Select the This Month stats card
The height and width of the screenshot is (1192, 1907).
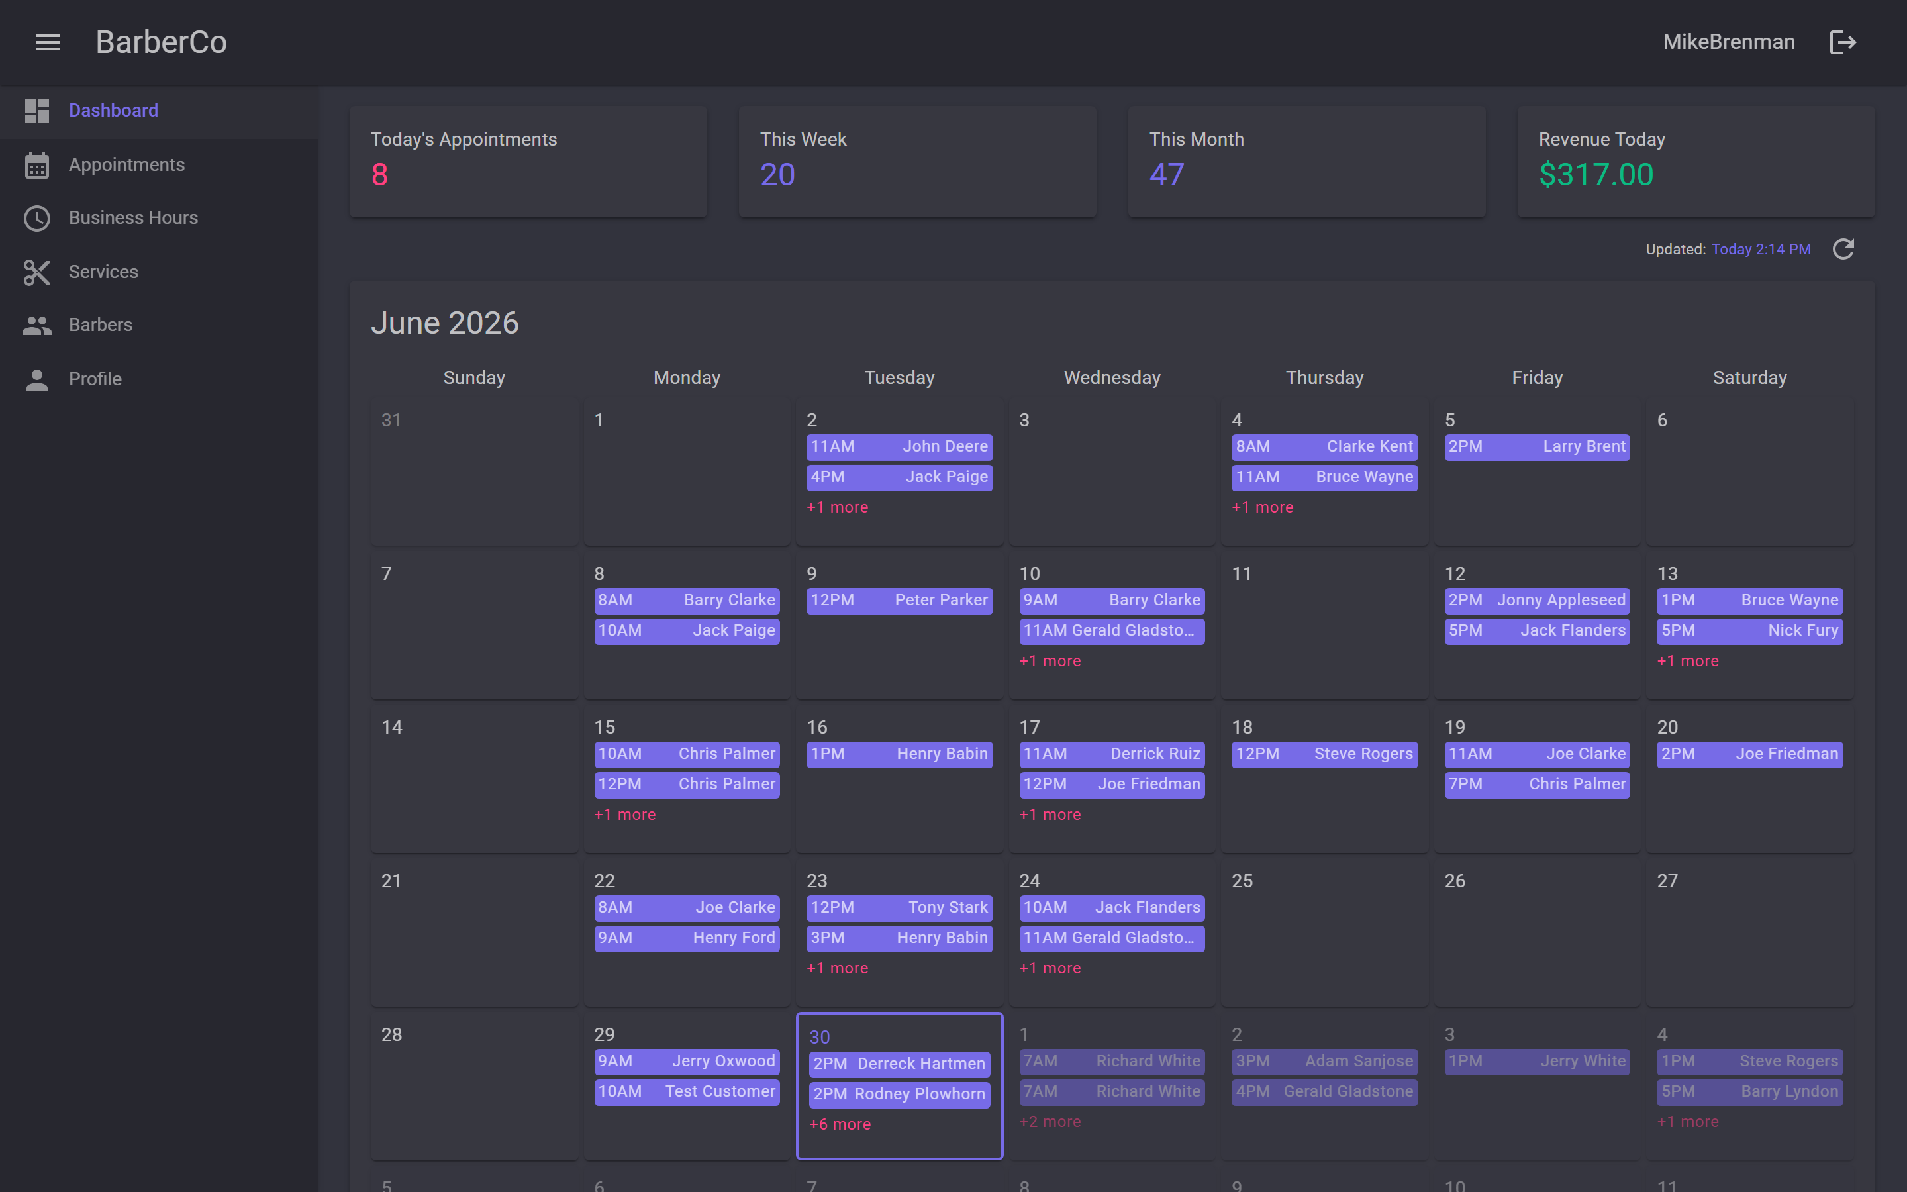[x=1306, y=162]
